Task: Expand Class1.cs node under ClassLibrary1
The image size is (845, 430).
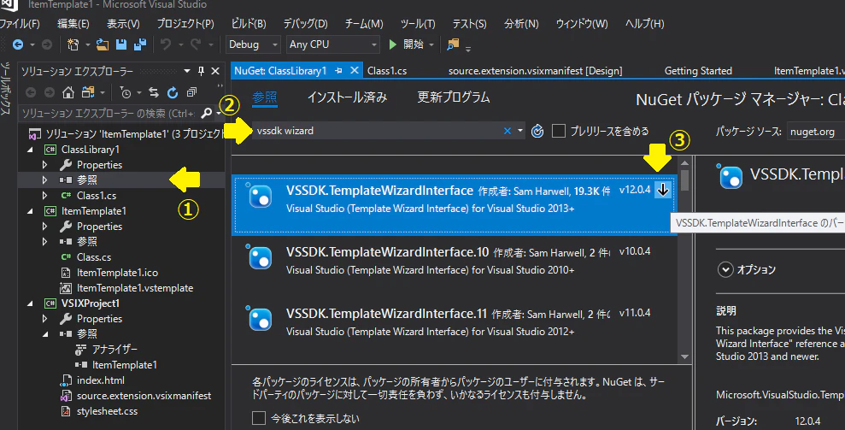Action: (44, 195)
